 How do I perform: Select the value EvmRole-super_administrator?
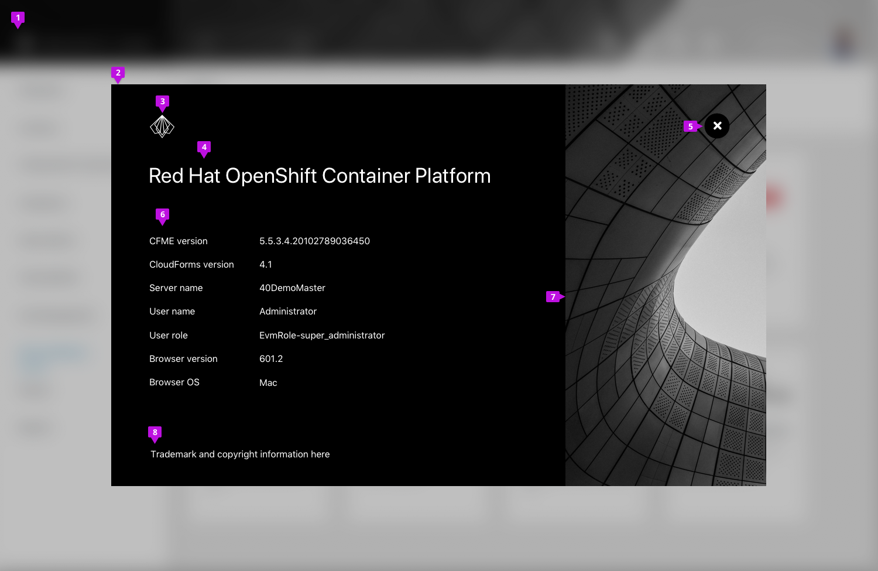(x=322, y=336)
